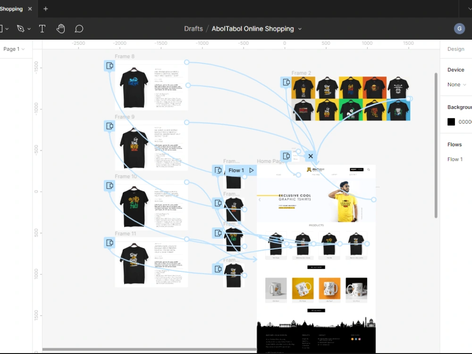Select the Device section heading
The image size is (472, 354).
[x=456, y=69]
